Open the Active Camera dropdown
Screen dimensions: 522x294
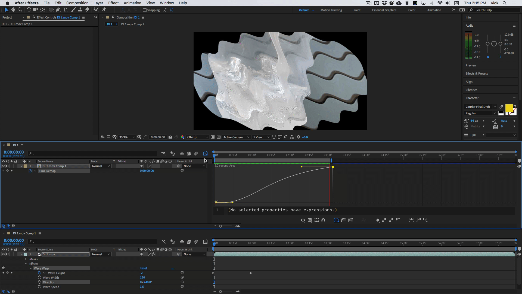pyautogui.click(x=236, y=137)
